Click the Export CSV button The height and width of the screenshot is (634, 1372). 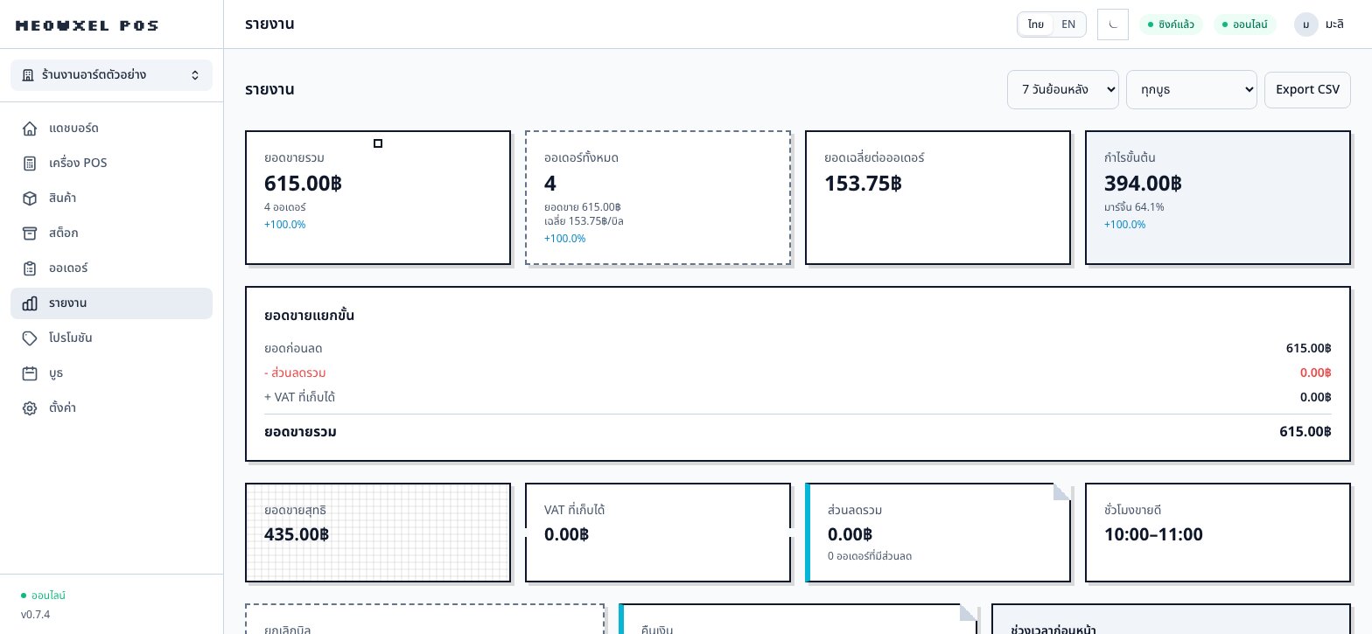(x=1307, y=89)
